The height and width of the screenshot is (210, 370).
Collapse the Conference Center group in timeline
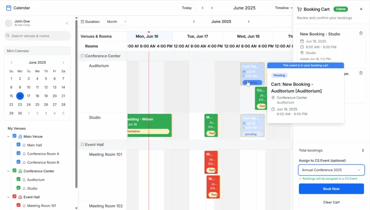click(x=82, y=56)
